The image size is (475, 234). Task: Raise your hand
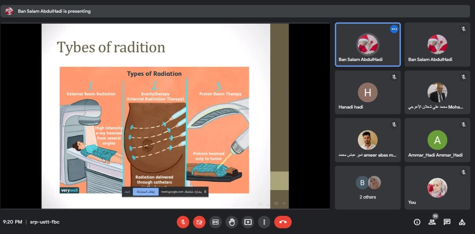pos(232,222)
